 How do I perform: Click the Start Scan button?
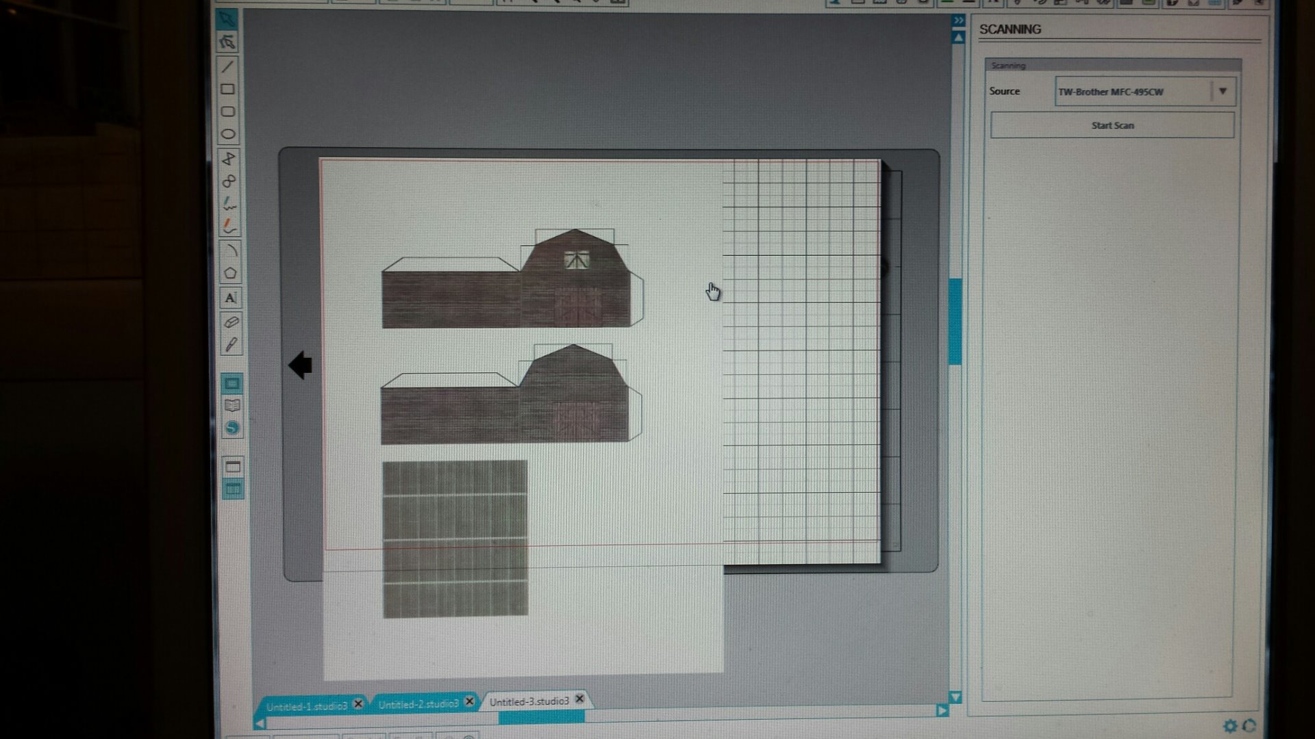point(1112,125)
